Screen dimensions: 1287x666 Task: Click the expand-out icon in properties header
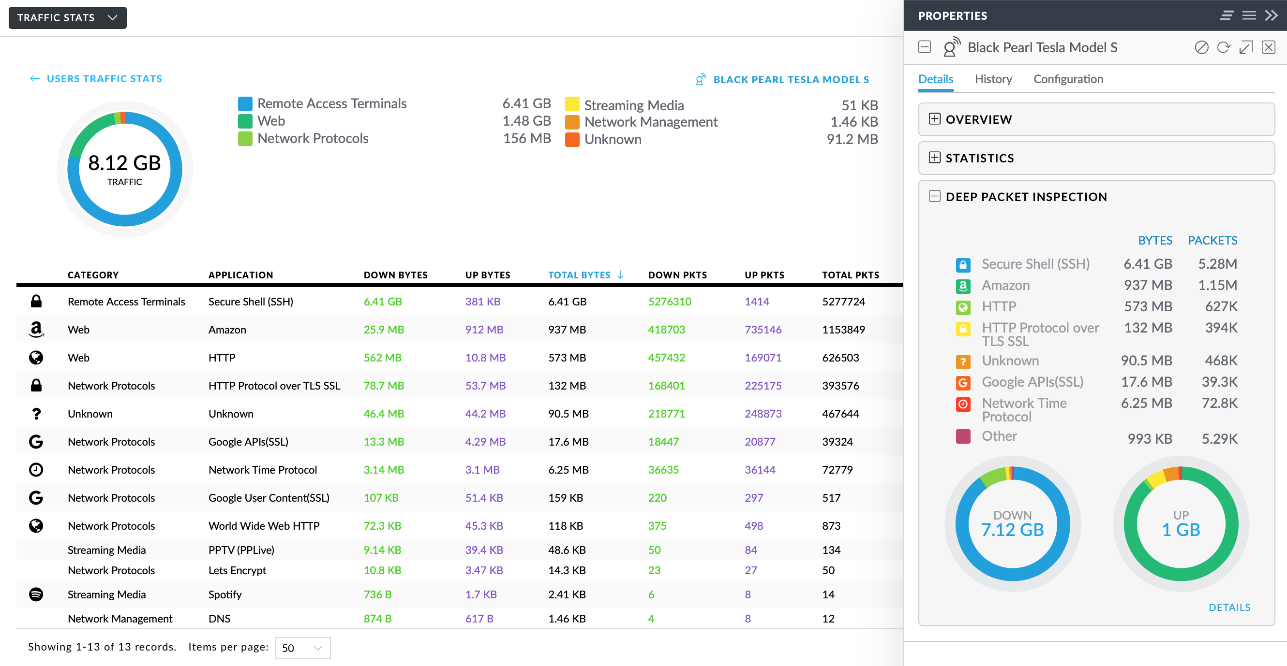pyautogui.click(x=1246, y=47)
